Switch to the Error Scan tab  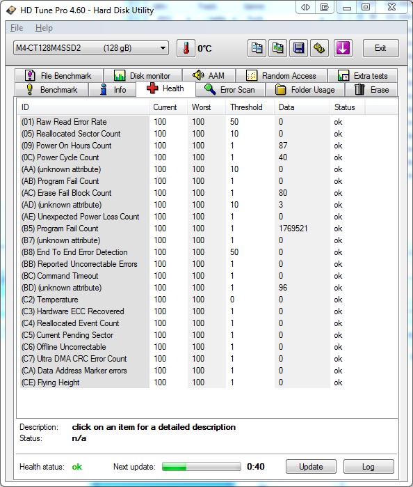(x=229, y=89)
